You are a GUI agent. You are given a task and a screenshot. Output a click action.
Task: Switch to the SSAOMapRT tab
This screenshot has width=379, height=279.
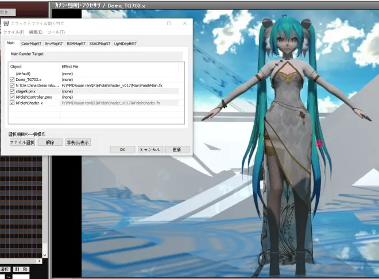coord(100,44)
